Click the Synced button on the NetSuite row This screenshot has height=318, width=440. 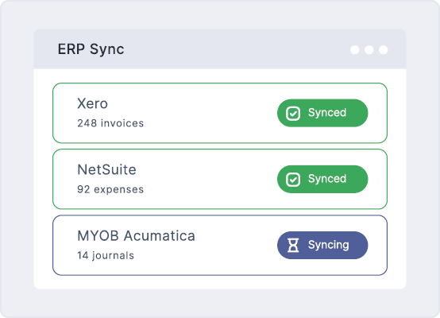click(x=322, y=179)
